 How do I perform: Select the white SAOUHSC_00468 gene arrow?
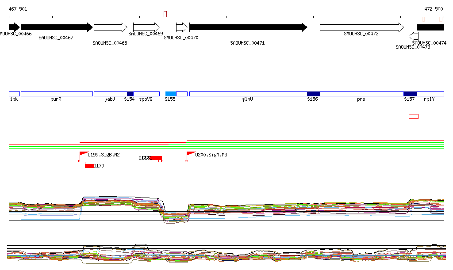pyautogui.click(x=110, y=27)
